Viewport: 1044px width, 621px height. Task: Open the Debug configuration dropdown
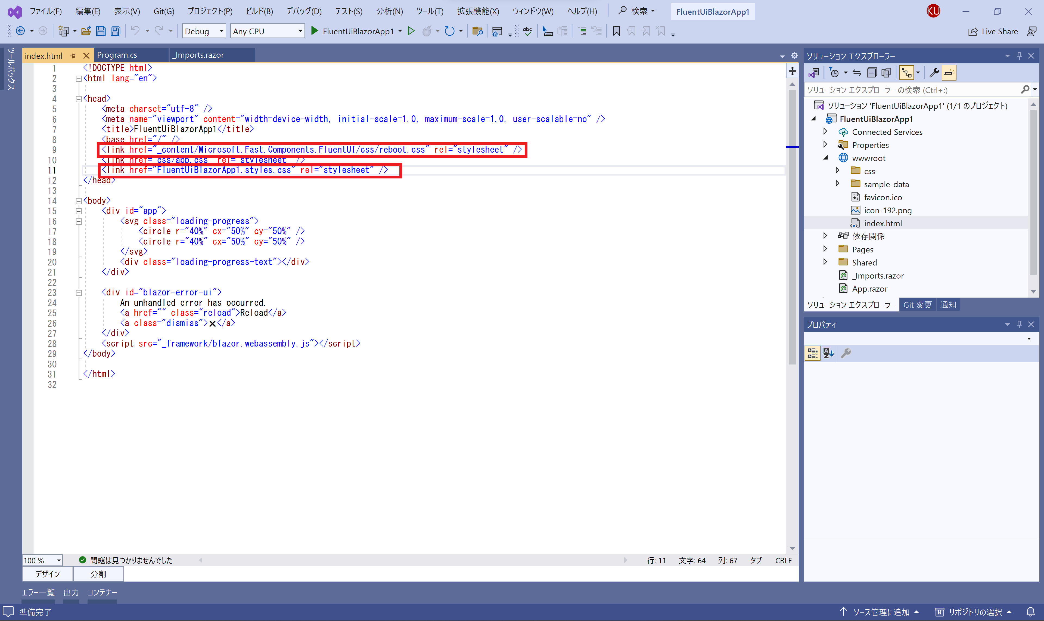[x=204, y=31]
